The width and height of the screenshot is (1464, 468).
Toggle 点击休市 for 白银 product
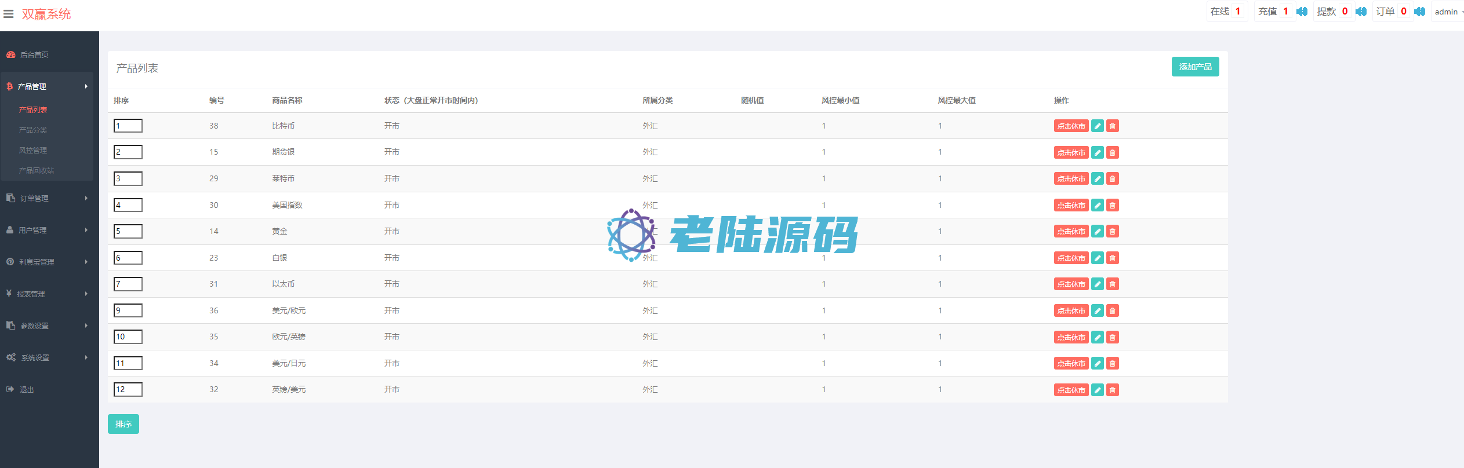(x=1071, y=258)
